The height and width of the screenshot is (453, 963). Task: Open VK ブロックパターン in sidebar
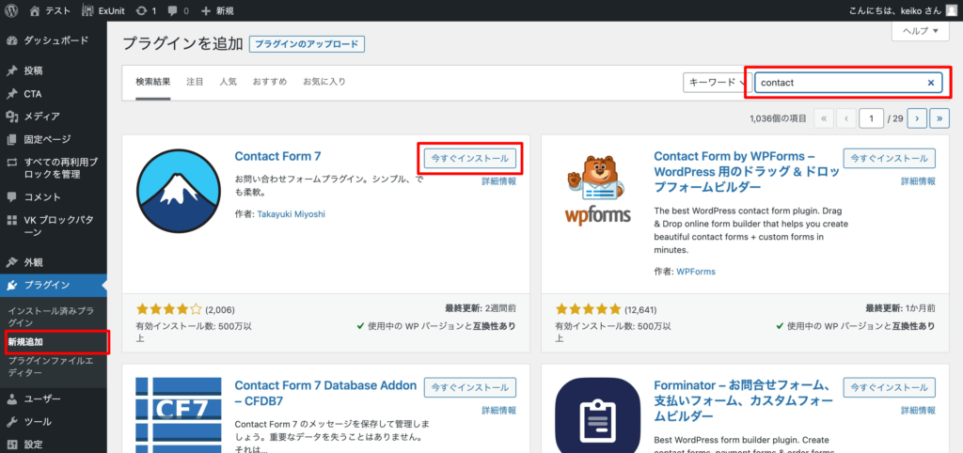[x=54, y=226]
